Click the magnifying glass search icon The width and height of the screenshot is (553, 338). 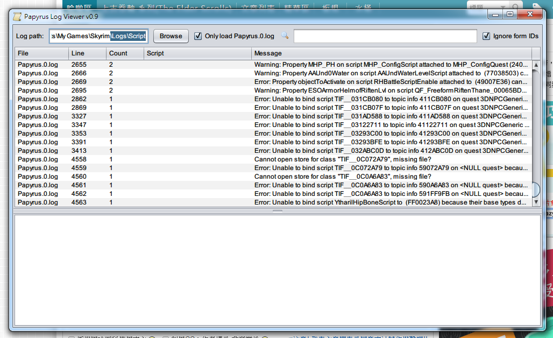(x=285, y=36)
